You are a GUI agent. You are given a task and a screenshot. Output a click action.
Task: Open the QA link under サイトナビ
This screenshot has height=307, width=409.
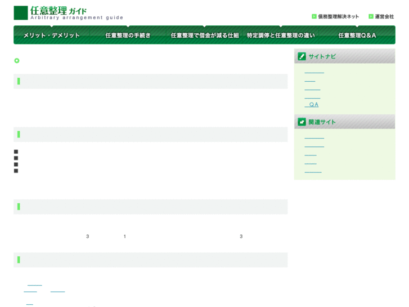pyautogui.click(x=312, y=105)
